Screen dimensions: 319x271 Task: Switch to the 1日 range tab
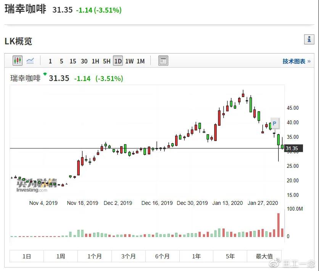pos(27,256)
